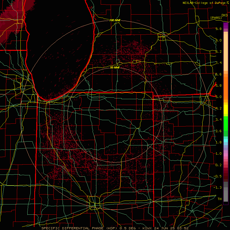Click the 3.4 scale value

point(218,120)
